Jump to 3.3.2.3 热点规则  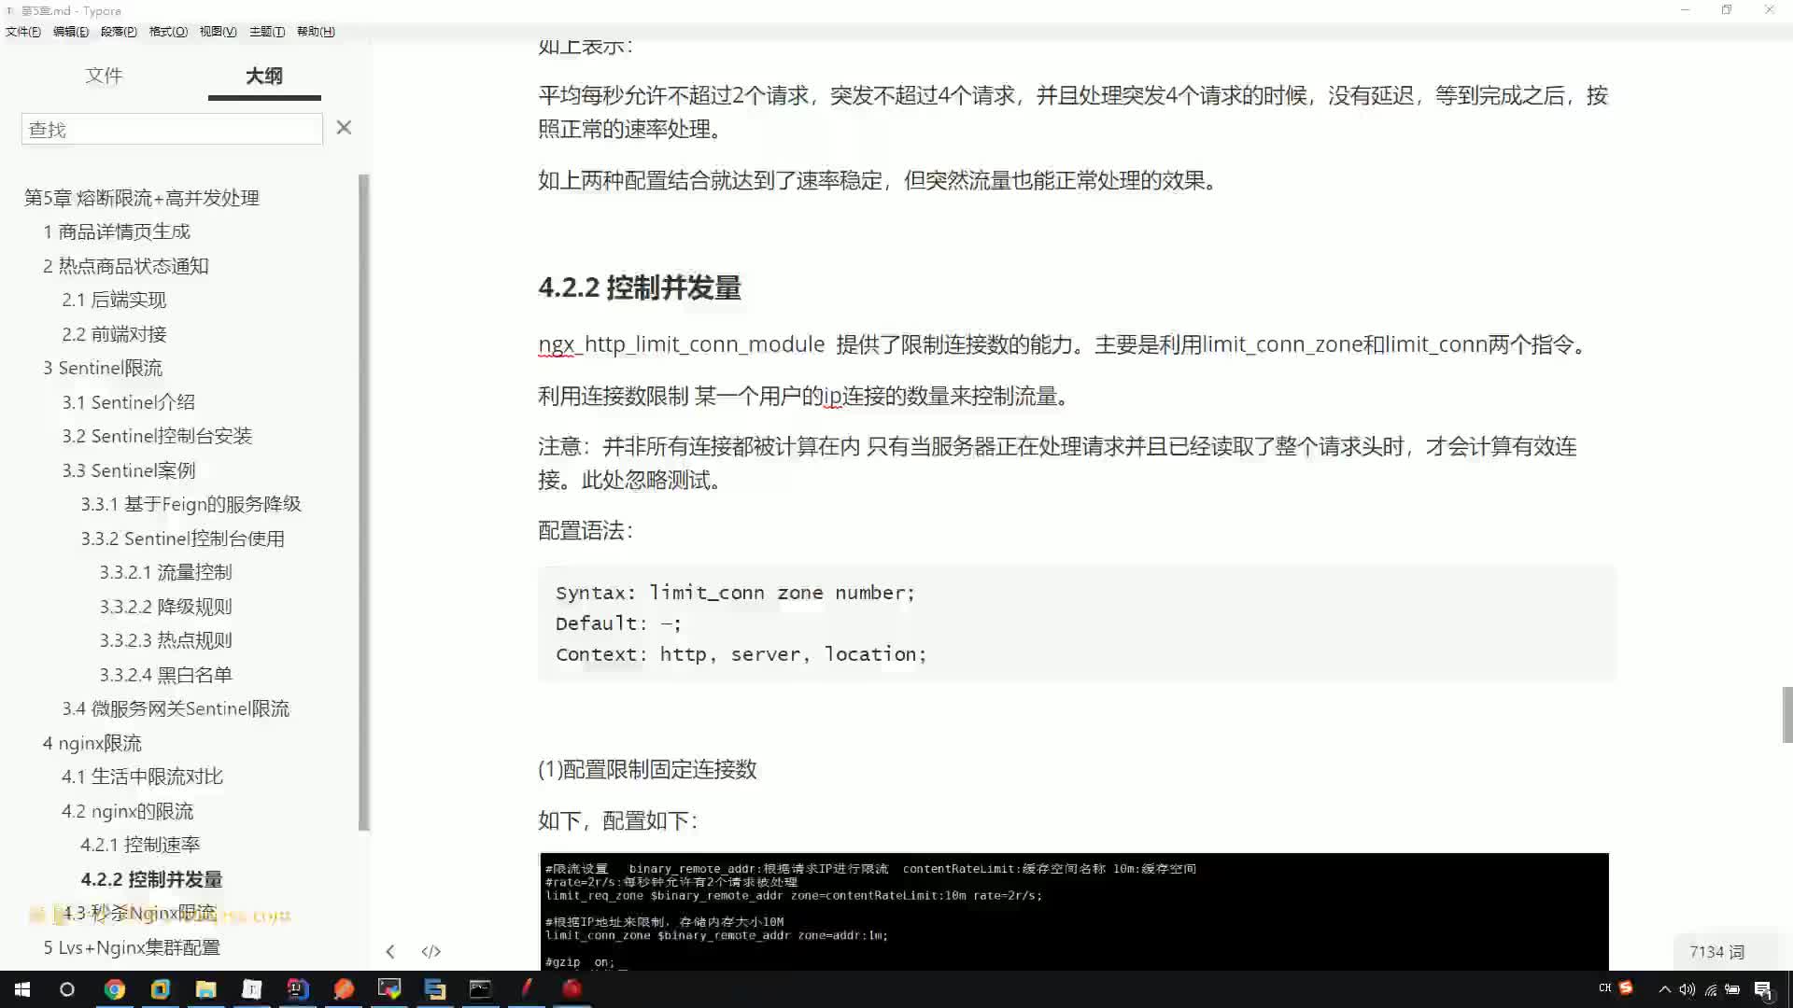click(166, 640)
